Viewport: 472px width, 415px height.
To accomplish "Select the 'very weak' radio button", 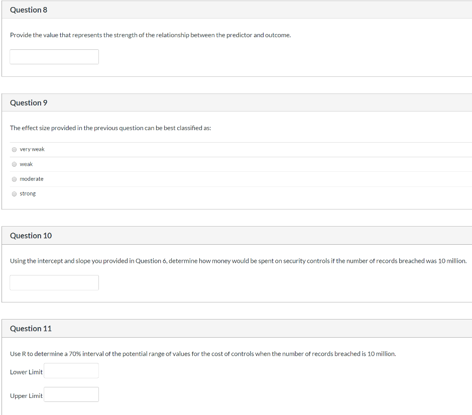I will click(15, 149).
